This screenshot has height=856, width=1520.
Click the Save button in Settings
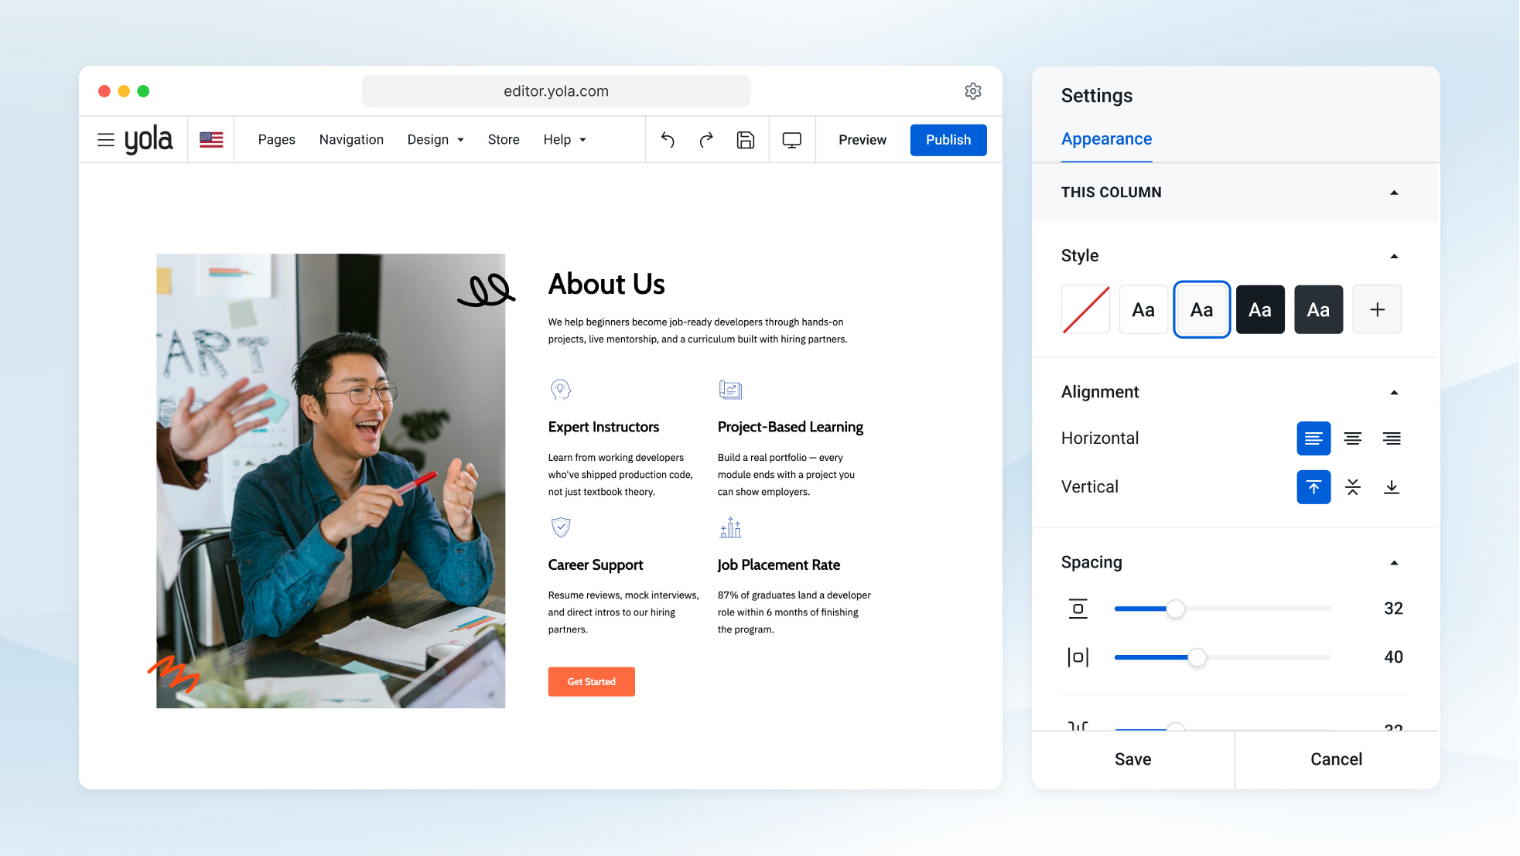pyautogui.click(x=1133, y=759)
